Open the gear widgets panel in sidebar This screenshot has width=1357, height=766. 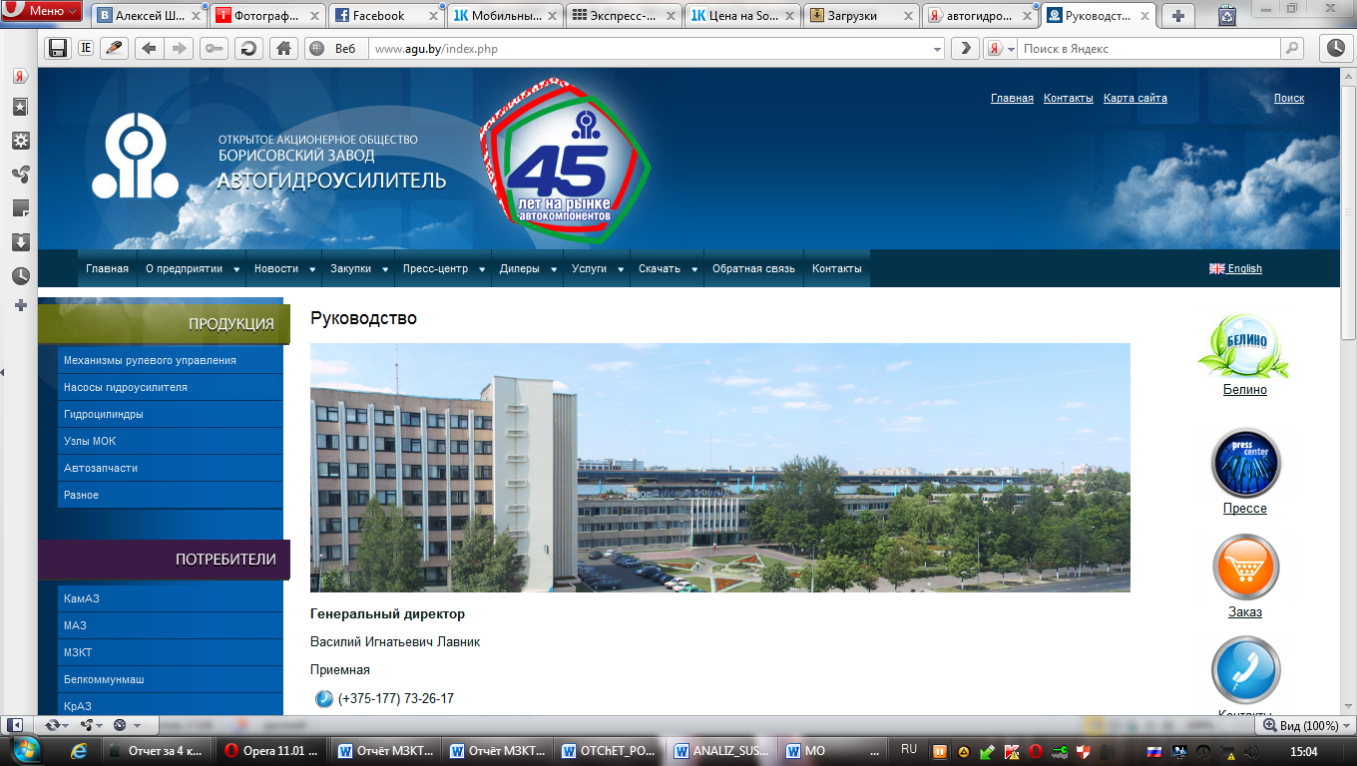pos(20,141)
